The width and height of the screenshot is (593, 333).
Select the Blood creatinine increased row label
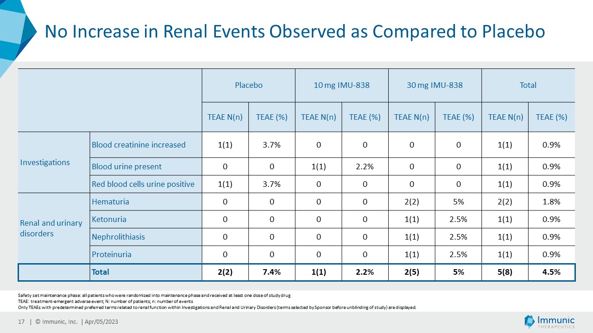point(139,145)
